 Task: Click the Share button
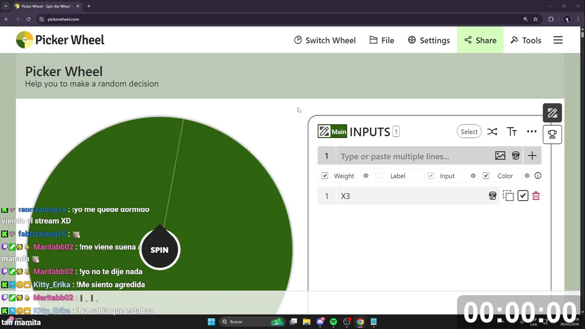[x=480, y=40]
